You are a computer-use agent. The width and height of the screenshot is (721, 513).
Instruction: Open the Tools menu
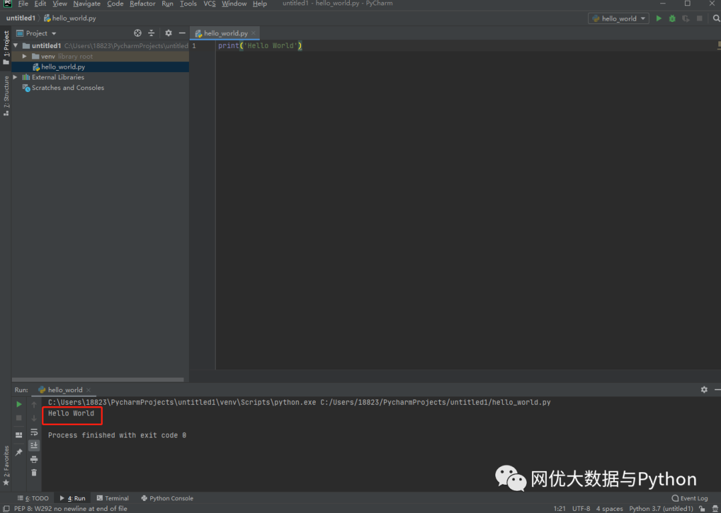click(188, 4)
